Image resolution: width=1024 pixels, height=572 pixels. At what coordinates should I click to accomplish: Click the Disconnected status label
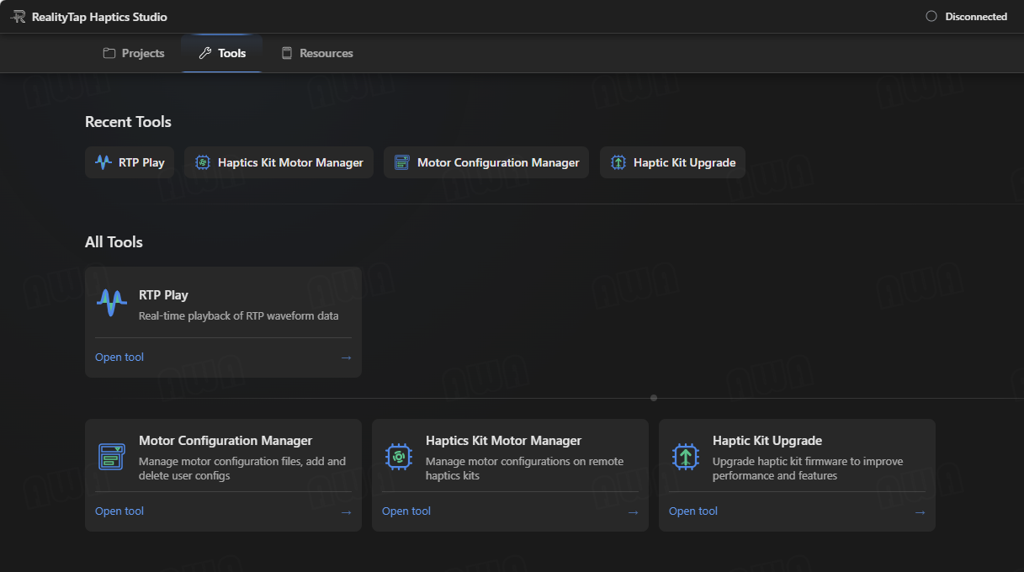pos(976,17)
